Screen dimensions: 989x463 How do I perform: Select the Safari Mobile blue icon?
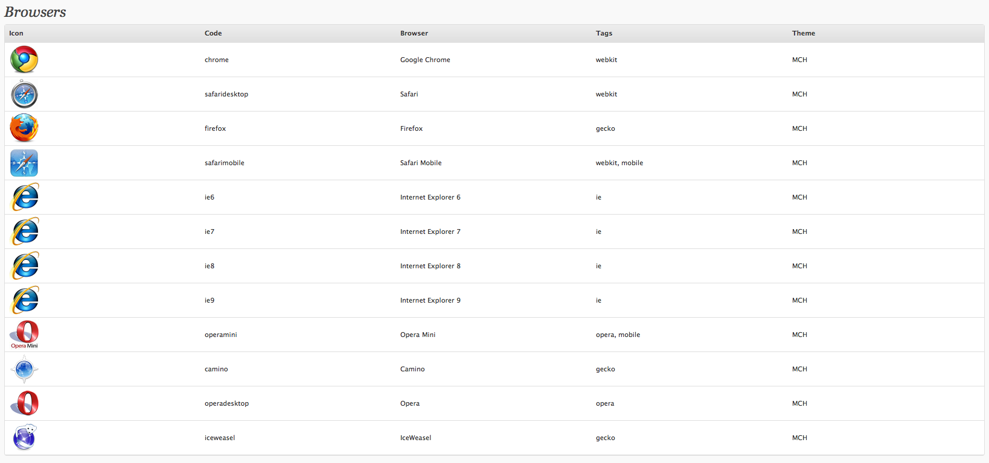point(24,163)
